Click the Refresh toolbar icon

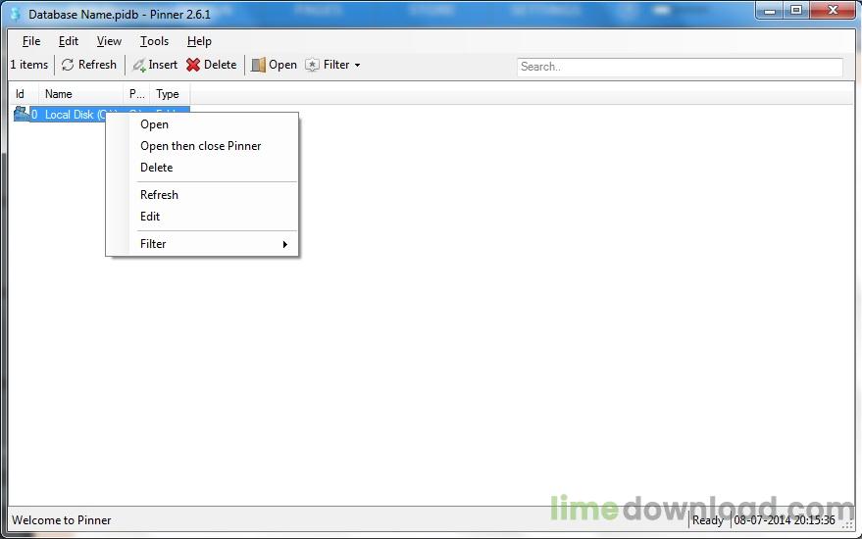[x=68, y=65]
